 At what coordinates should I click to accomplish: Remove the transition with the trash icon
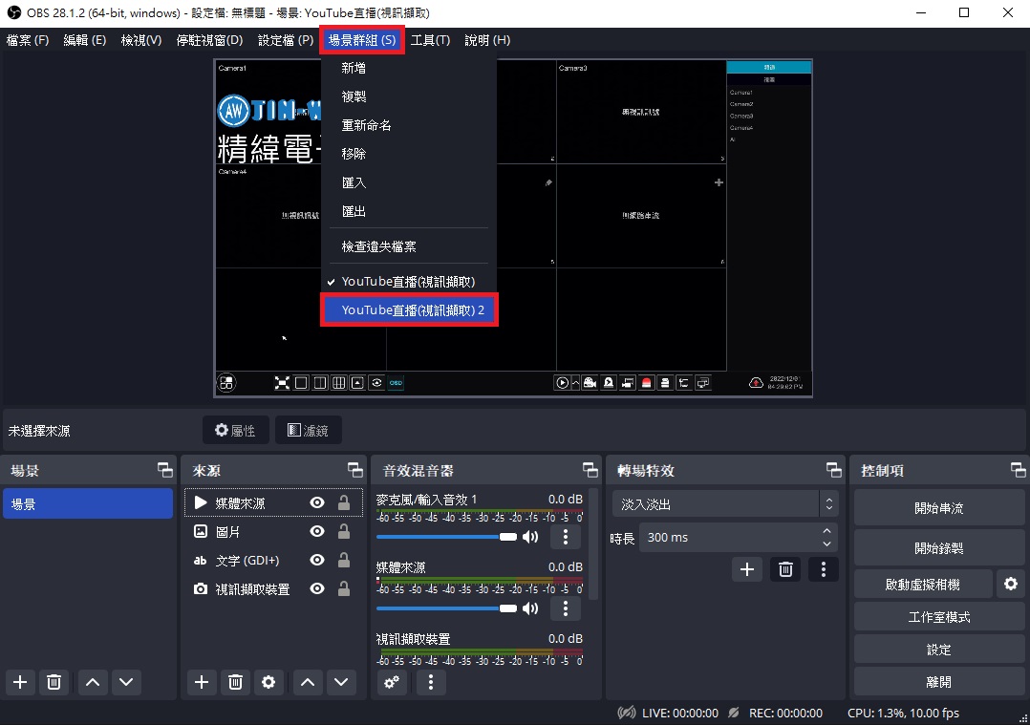(785, 569)
